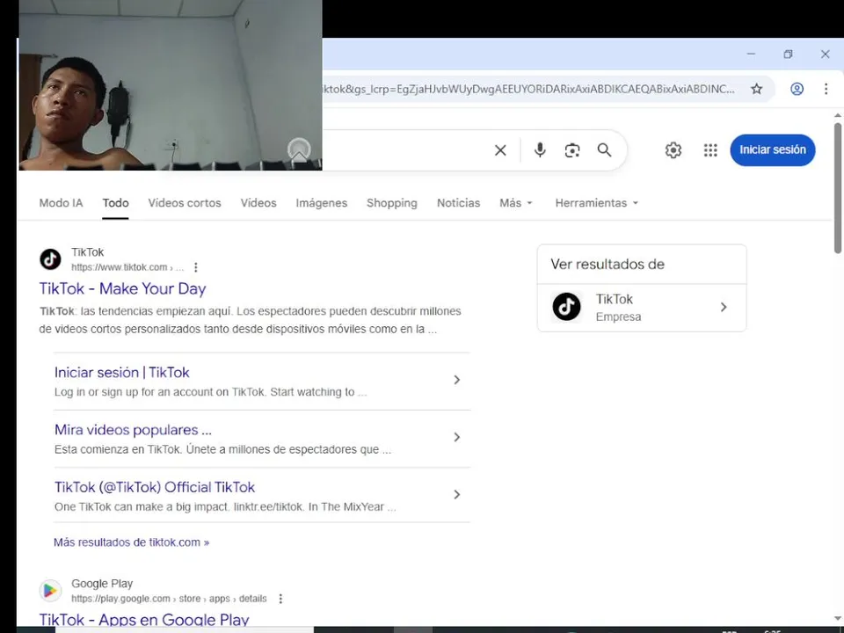This screenshot has height=633, width=844.
Task: Select the Todo tab
Action: [x=116, y=203]
